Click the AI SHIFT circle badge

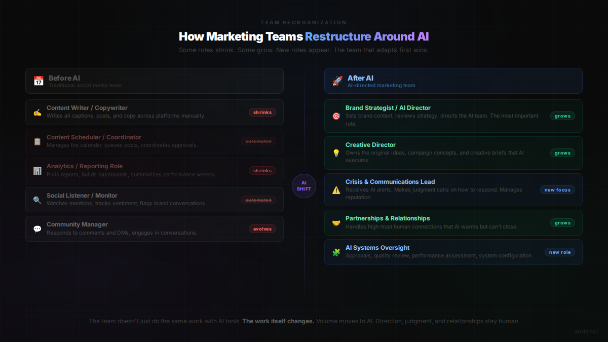(x=304, y=186)
